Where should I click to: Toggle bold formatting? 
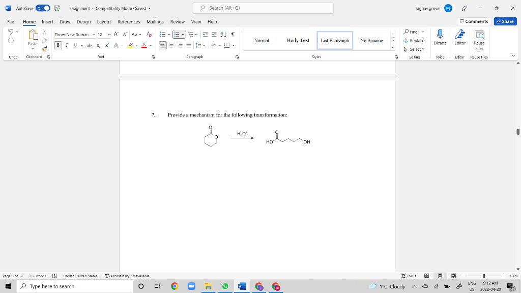click(59, 45)
